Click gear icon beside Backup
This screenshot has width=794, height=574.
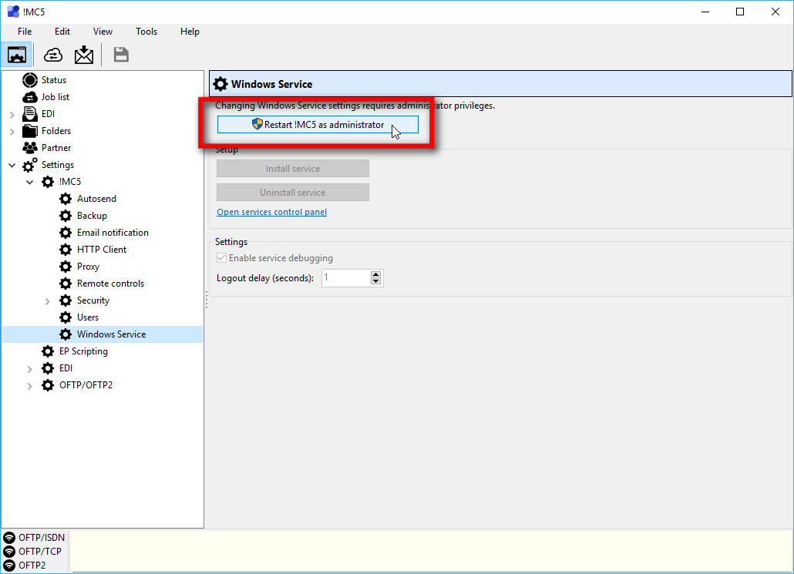66,216
